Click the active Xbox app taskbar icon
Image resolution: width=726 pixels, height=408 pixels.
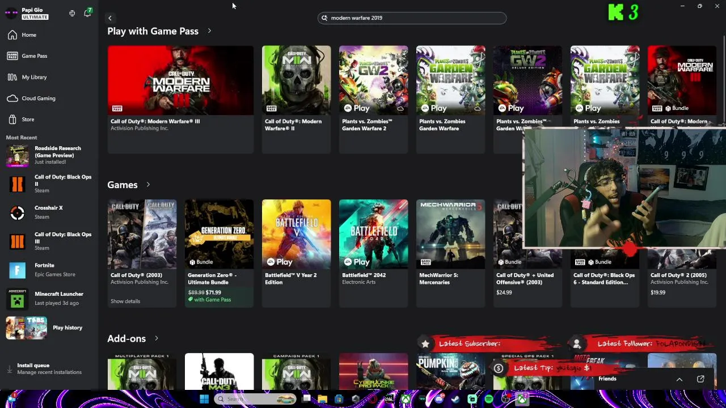coord(522,399)
